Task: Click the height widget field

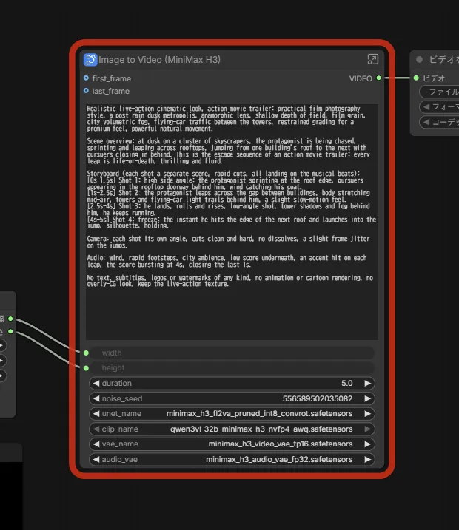Action: point(232,368)
